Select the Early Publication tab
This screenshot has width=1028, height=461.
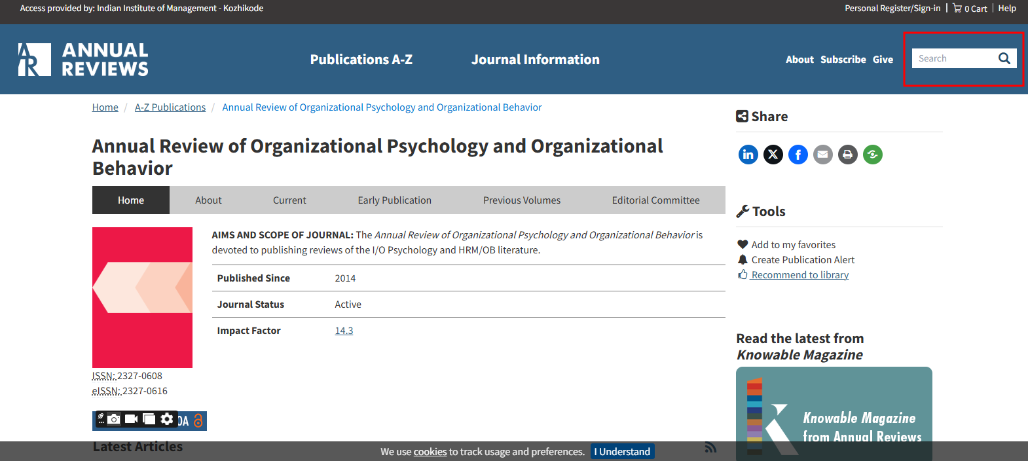[394, 200]
